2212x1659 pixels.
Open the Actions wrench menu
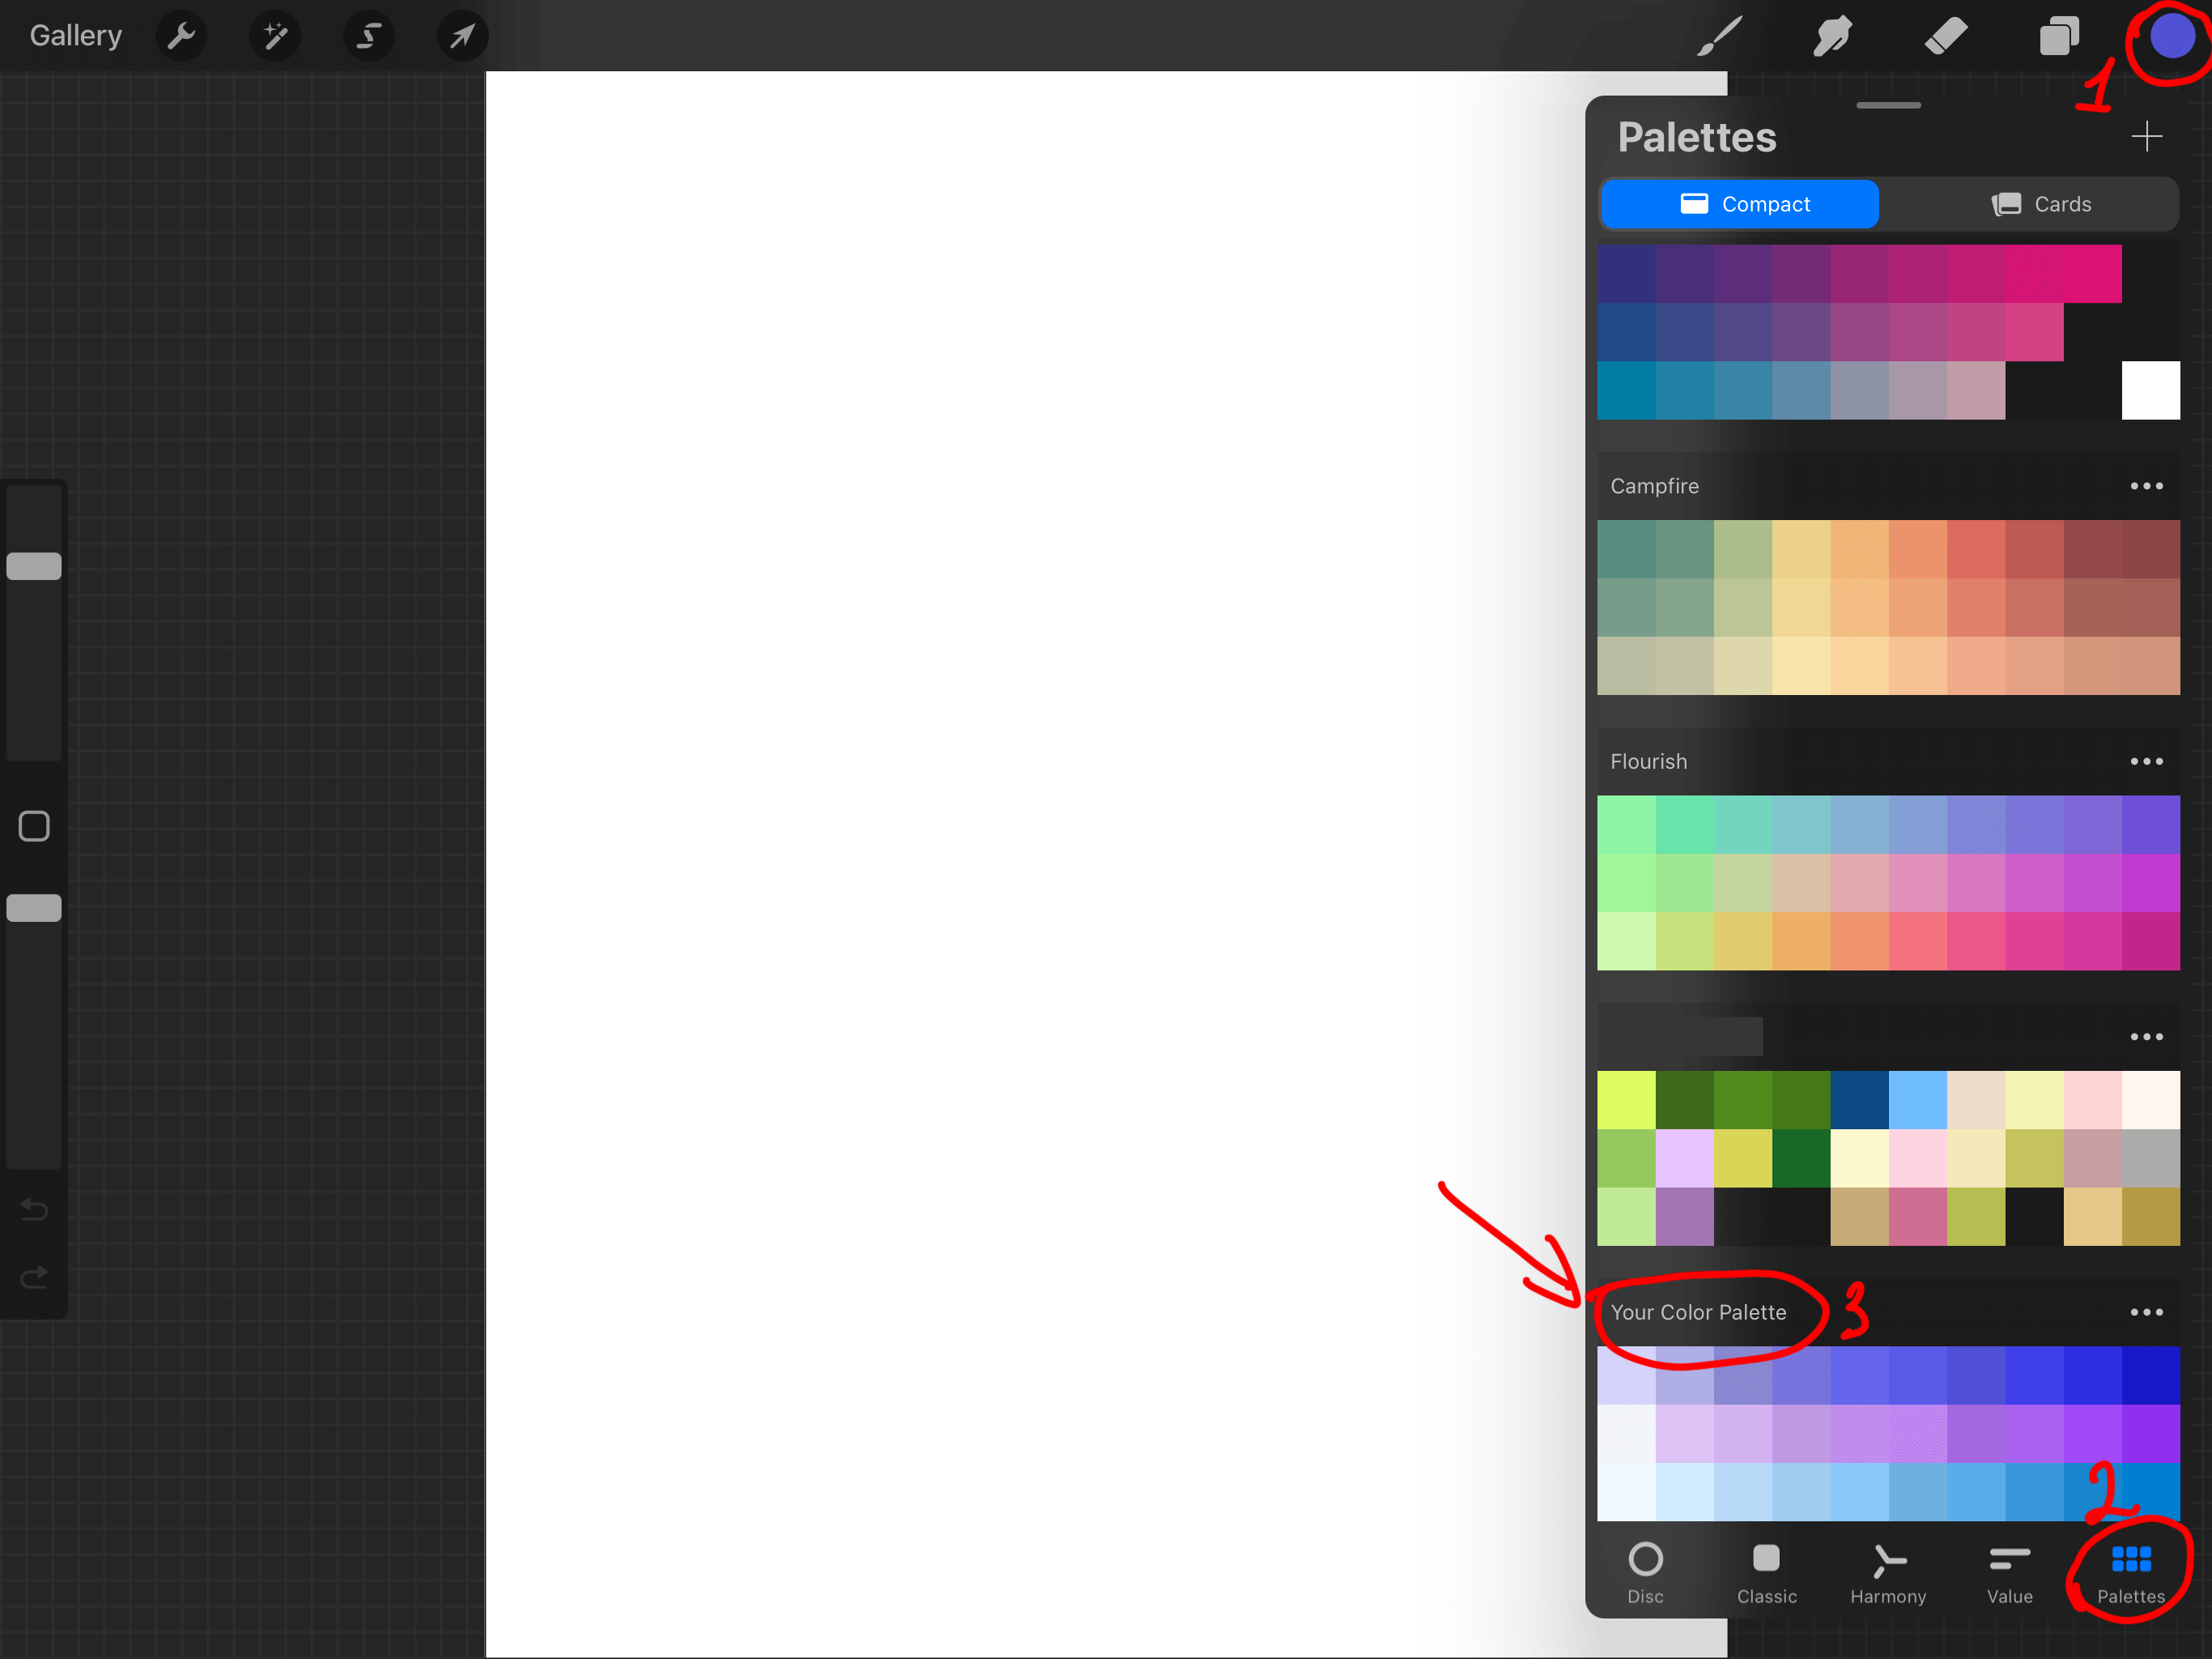coord(181,36)
